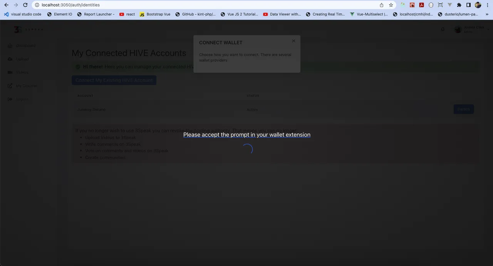
Task: Reload the page with the refresh icon
Action: coord(25,5)
